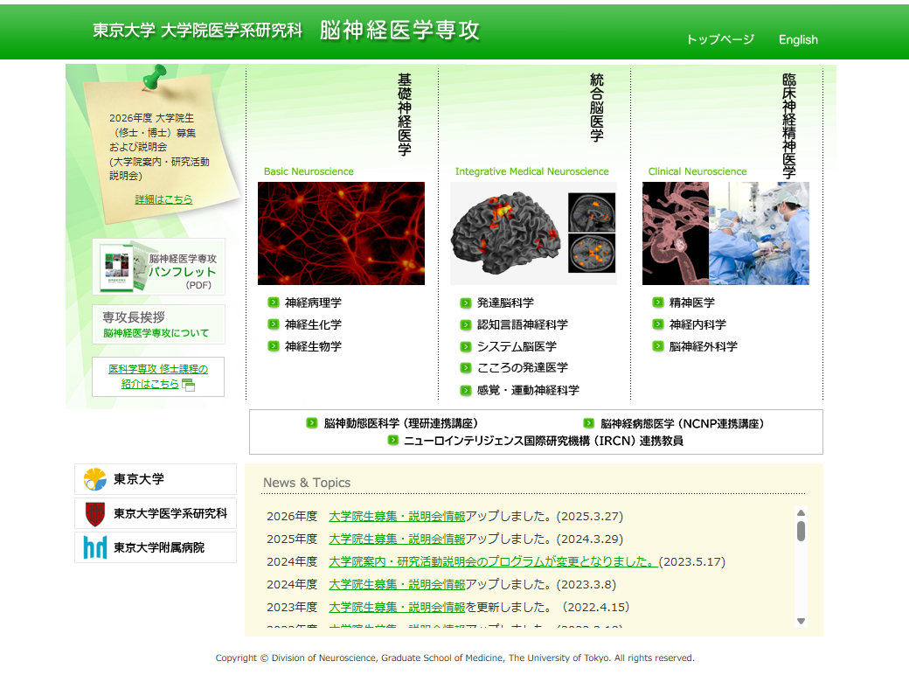Open the 2026年度 大学院生募集・説明会情報 news link
The width and height of the screenshot is (909, 682).
pyautogui.click(x=397, y=516)
